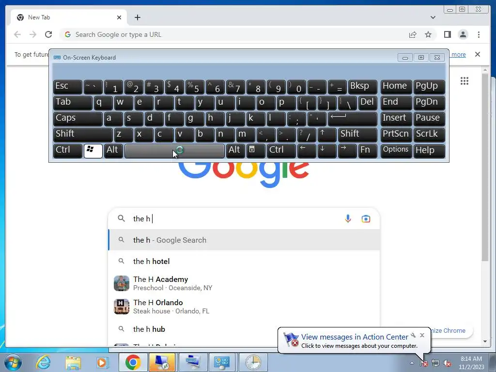This screenshot has width=496, height=372.
Task: Toggle the ScrLk key
Action: point(429,135)
